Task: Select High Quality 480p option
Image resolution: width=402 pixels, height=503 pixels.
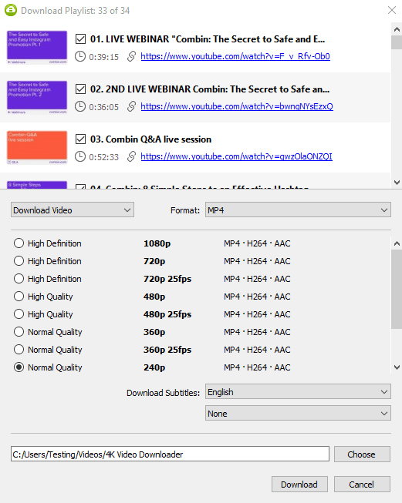Action: point(19,296)
